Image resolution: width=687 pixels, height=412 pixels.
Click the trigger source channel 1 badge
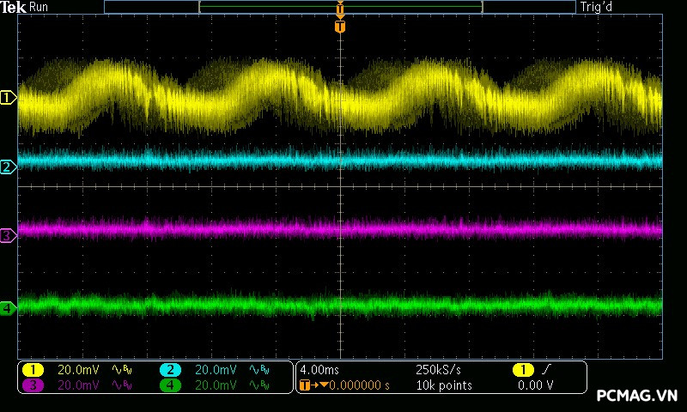523,370
